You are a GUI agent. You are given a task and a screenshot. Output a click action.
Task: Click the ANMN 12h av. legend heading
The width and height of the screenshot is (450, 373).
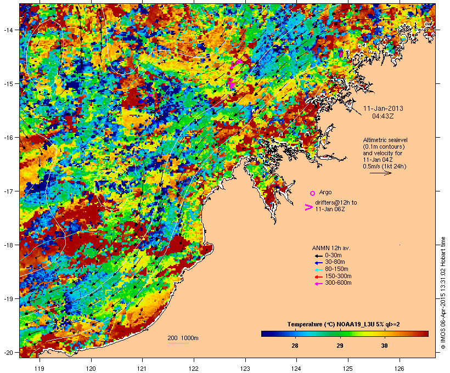tap(331, 248)
